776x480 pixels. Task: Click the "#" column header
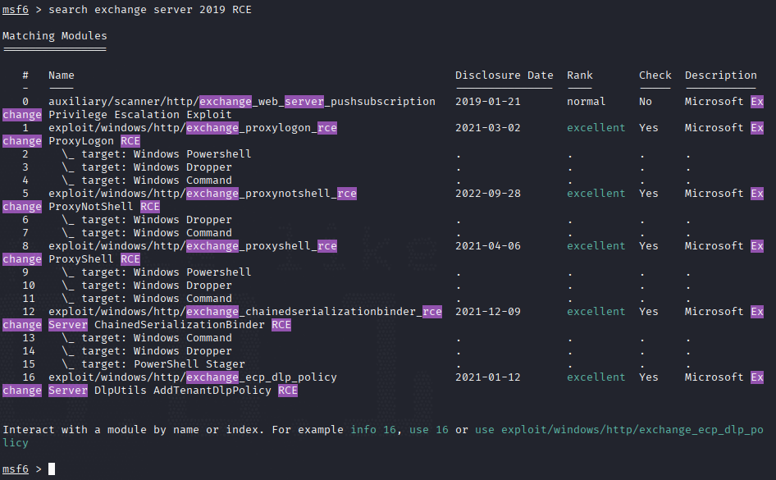(x=25, y=75)
